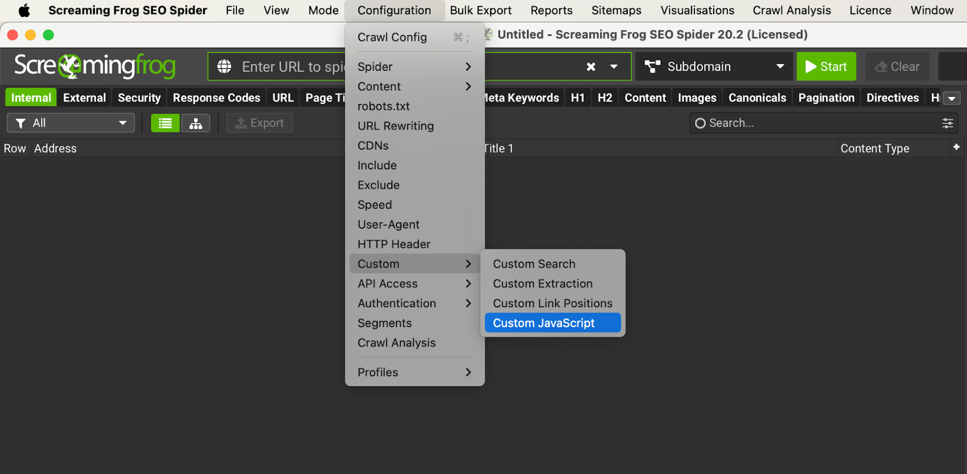This screenshot has width=967, height=474.
Task: Open the Content tab
Action: pos(645,97)
